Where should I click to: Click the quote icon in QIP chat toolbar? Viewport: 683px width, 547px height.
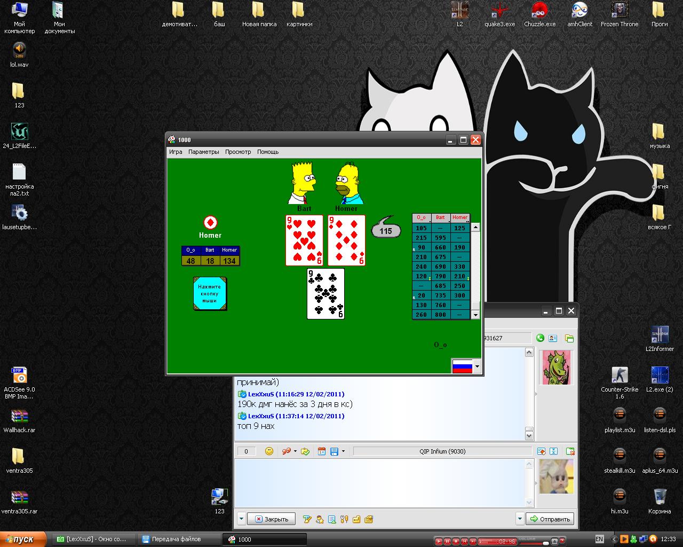coord(287,451)
